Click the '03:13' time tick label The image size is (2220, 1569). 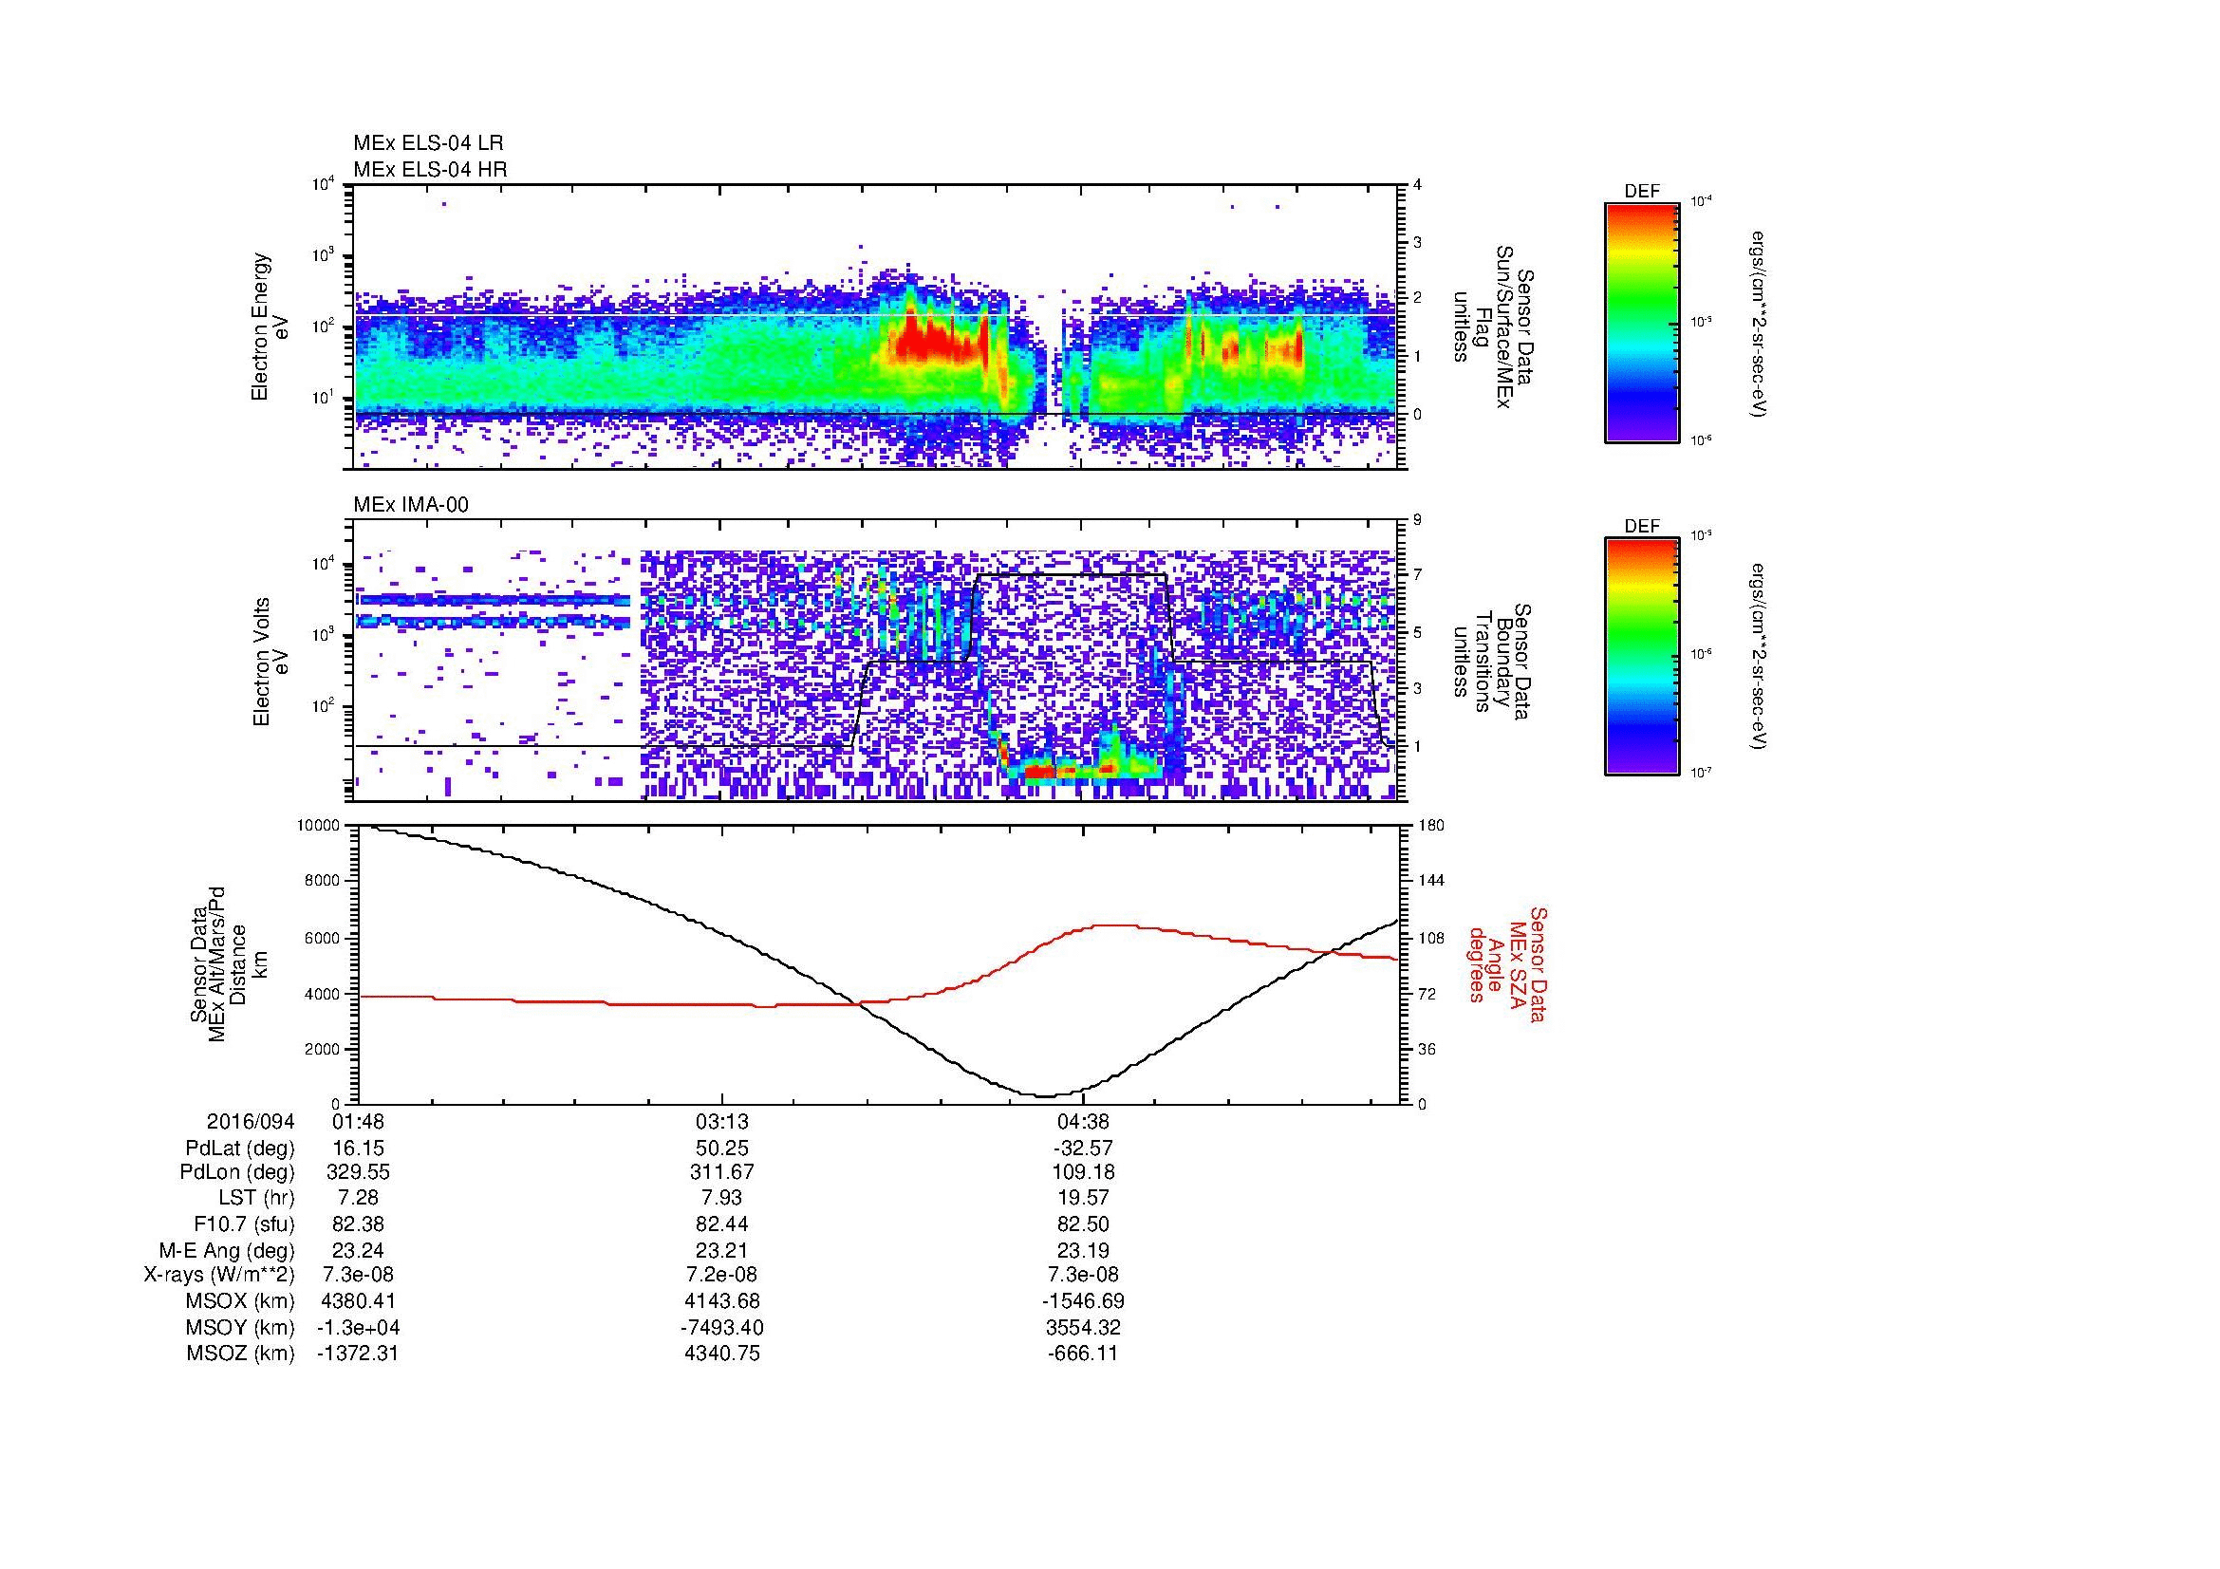pyautogui.click(x=721, y=1121)
